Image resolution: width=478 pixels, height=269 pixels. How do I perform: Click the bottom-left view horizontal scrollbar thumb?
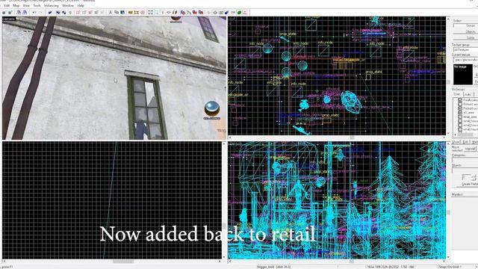click(x=122, y=262)
